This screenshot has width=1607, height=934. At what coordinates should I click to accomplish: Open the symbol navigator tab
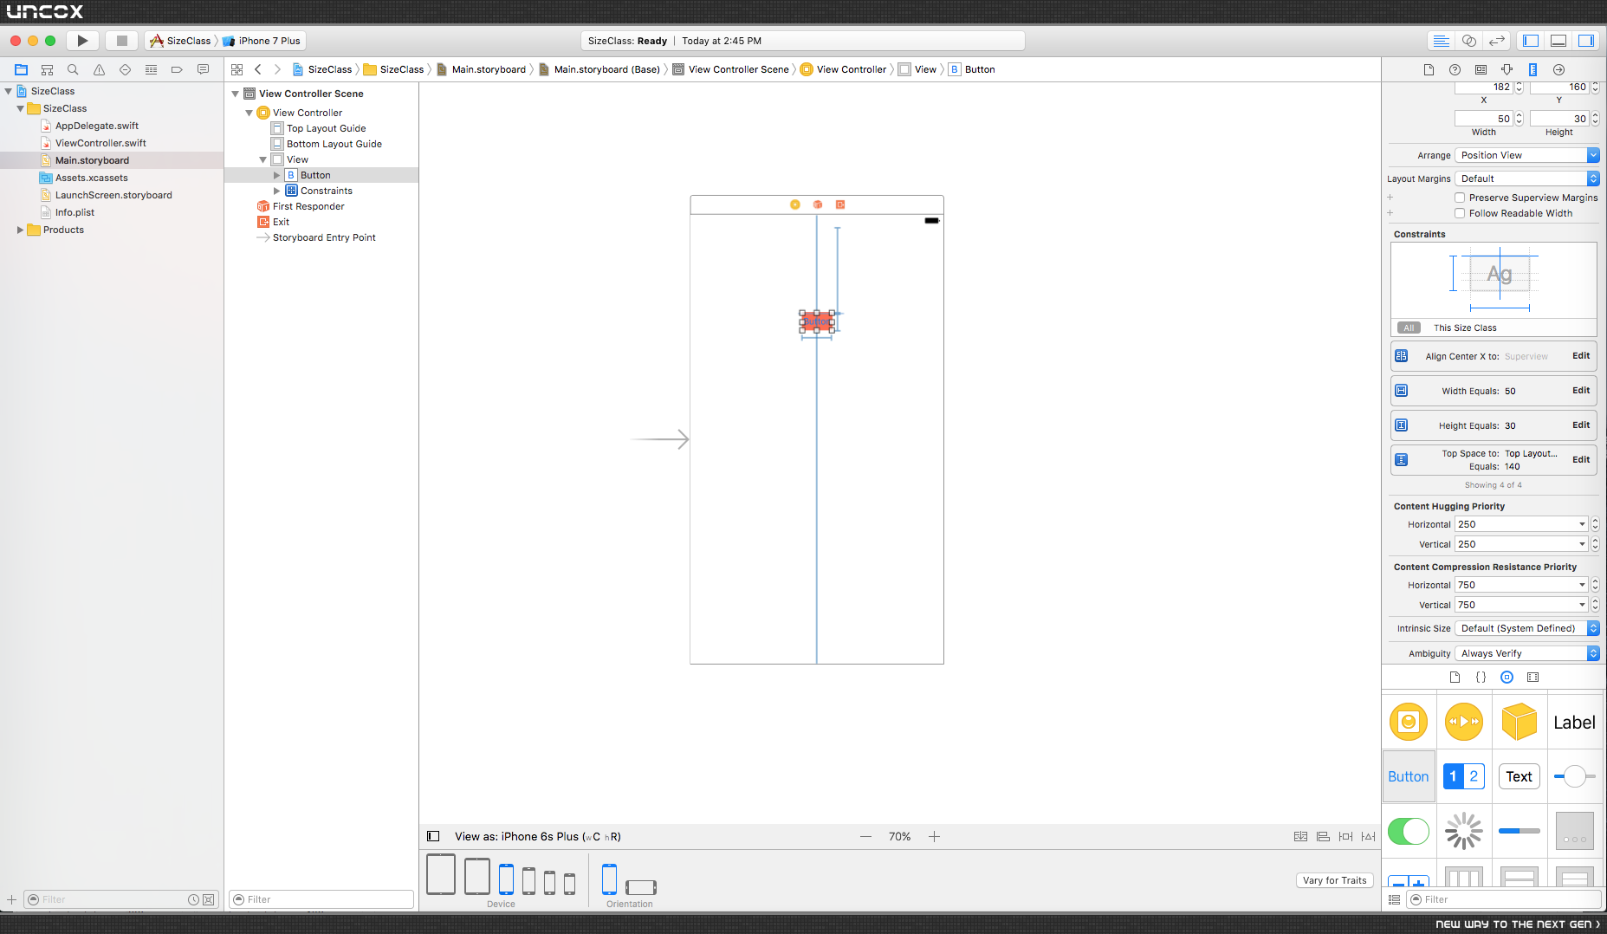(48, 69)
